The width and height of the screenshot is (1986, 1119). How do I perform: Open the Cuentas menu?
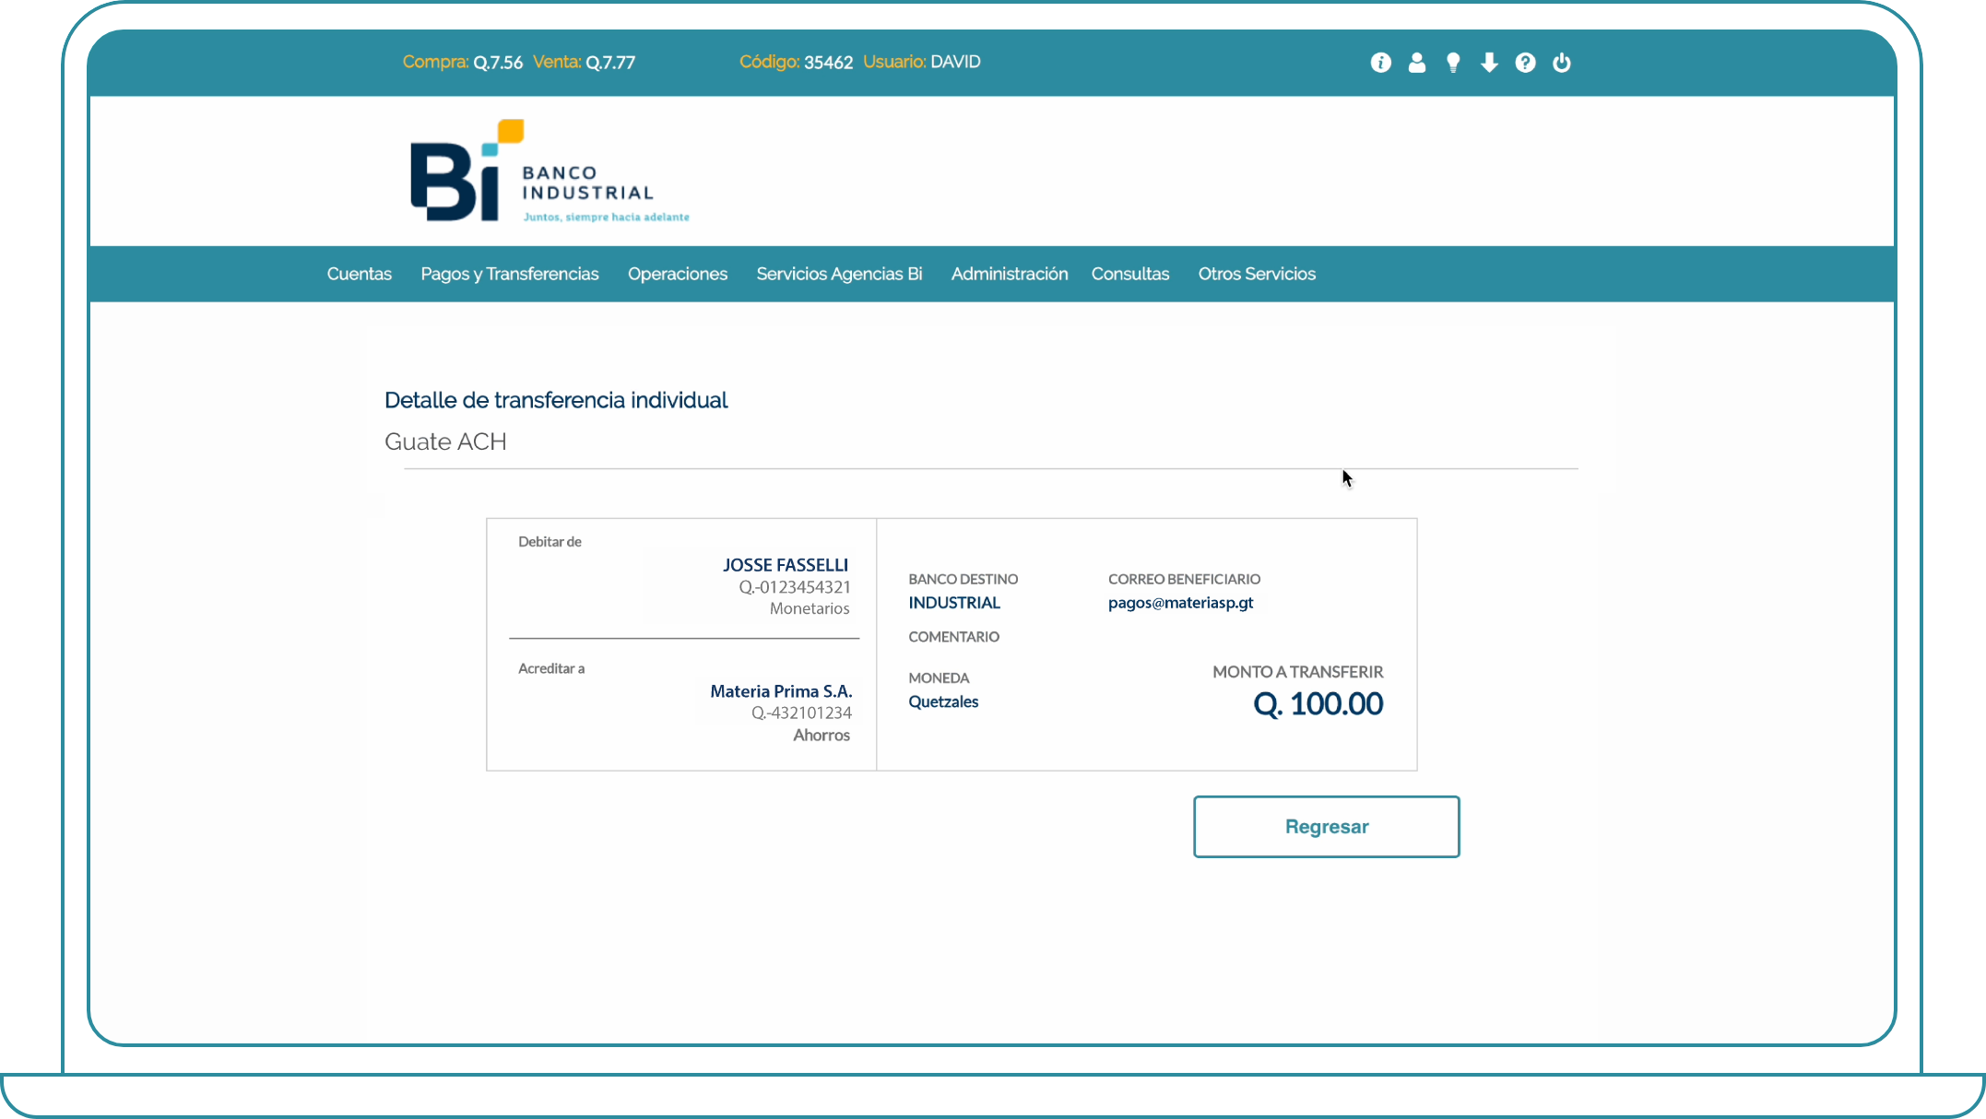click(x=360, y=274)
